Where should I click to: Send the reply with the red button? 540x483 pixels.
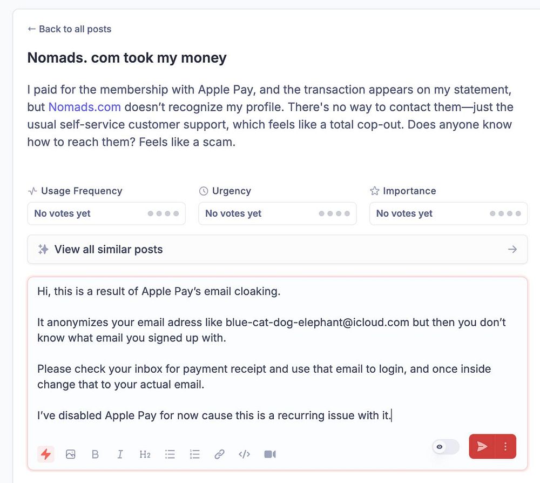coord(482,446)
